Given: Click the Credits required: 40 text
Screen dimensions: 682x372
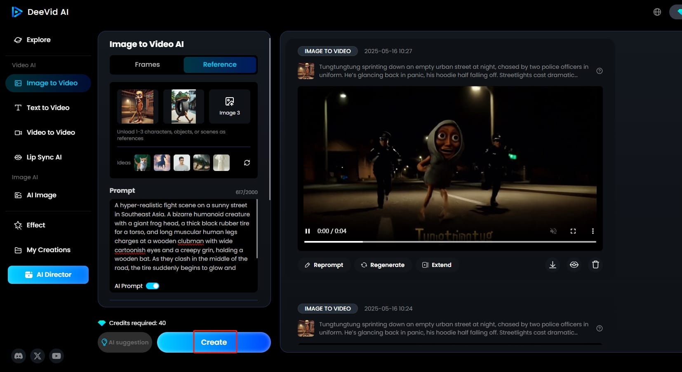Looking at the screenshot, I should [137, 323].
